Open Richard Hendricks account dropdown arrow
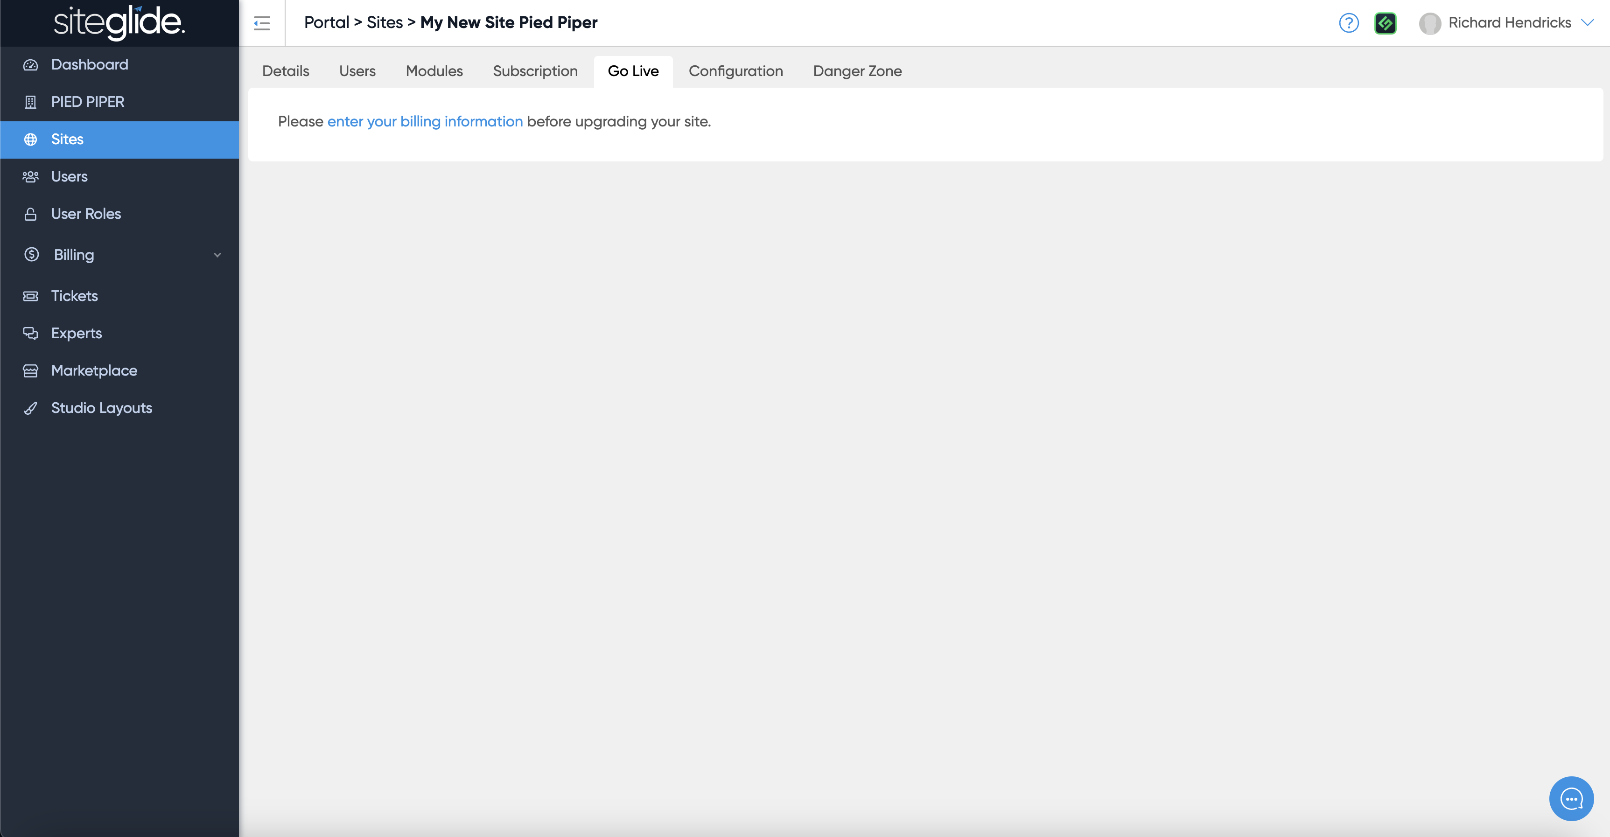This screenshot has height=837, width=1610. tap(1587, 22)
